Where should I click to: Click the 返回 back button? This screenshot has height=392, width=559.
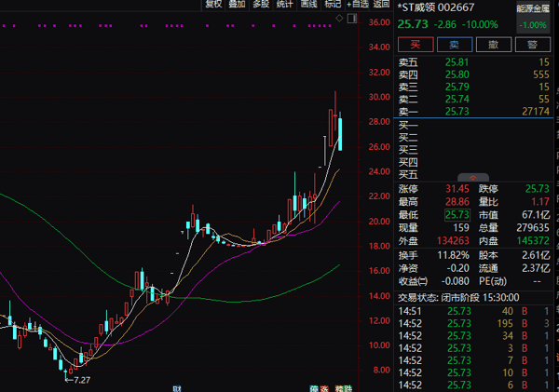[x=381, y=4]
